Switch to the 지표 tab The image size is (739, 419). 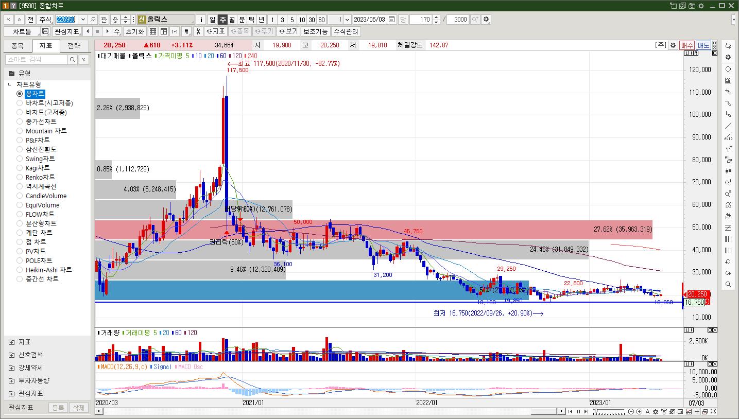[x=46, y=46]
